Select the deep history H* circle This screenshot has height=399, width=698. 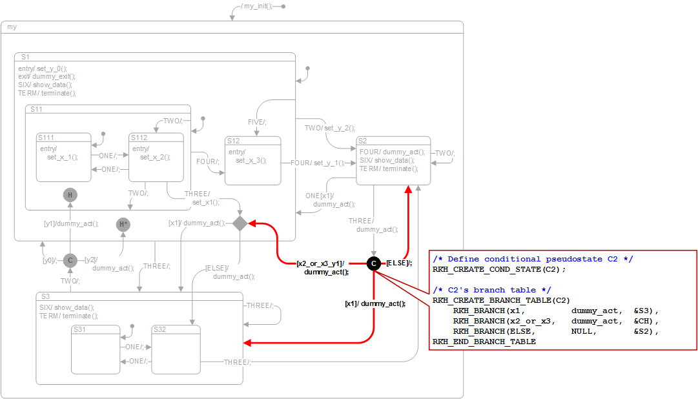123,225
